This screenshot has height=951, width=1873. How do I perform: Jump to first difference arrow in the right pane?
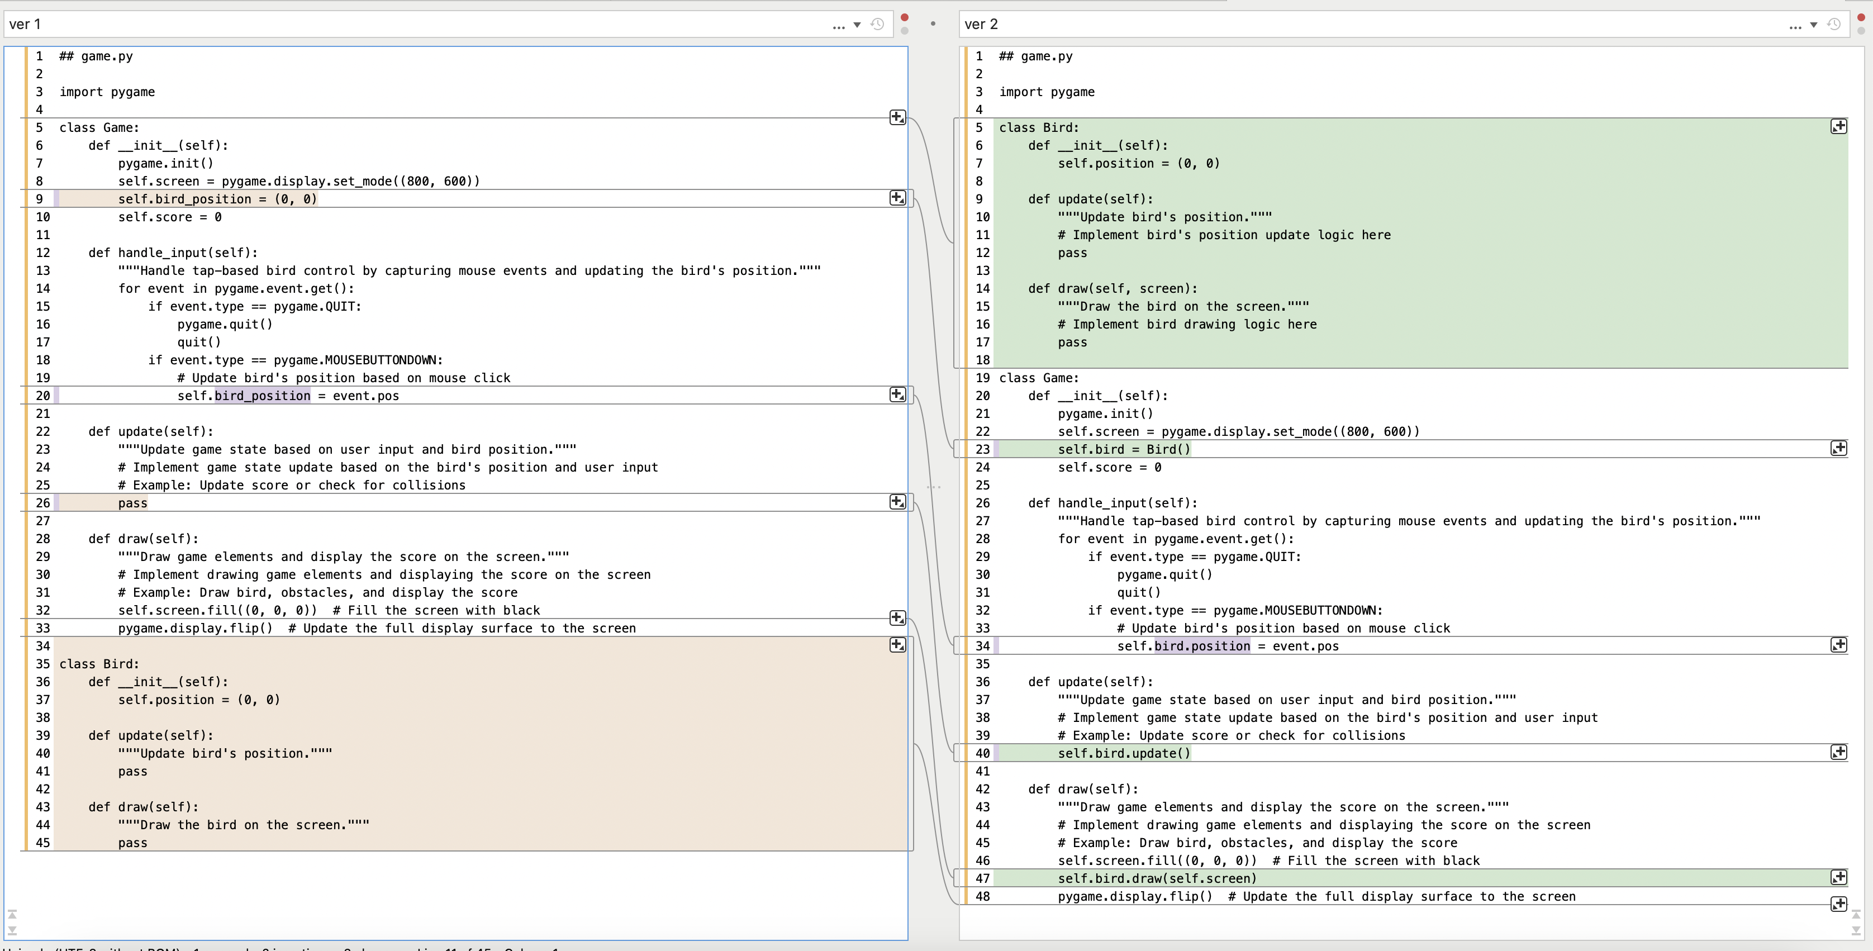[x=1856, y=915]
